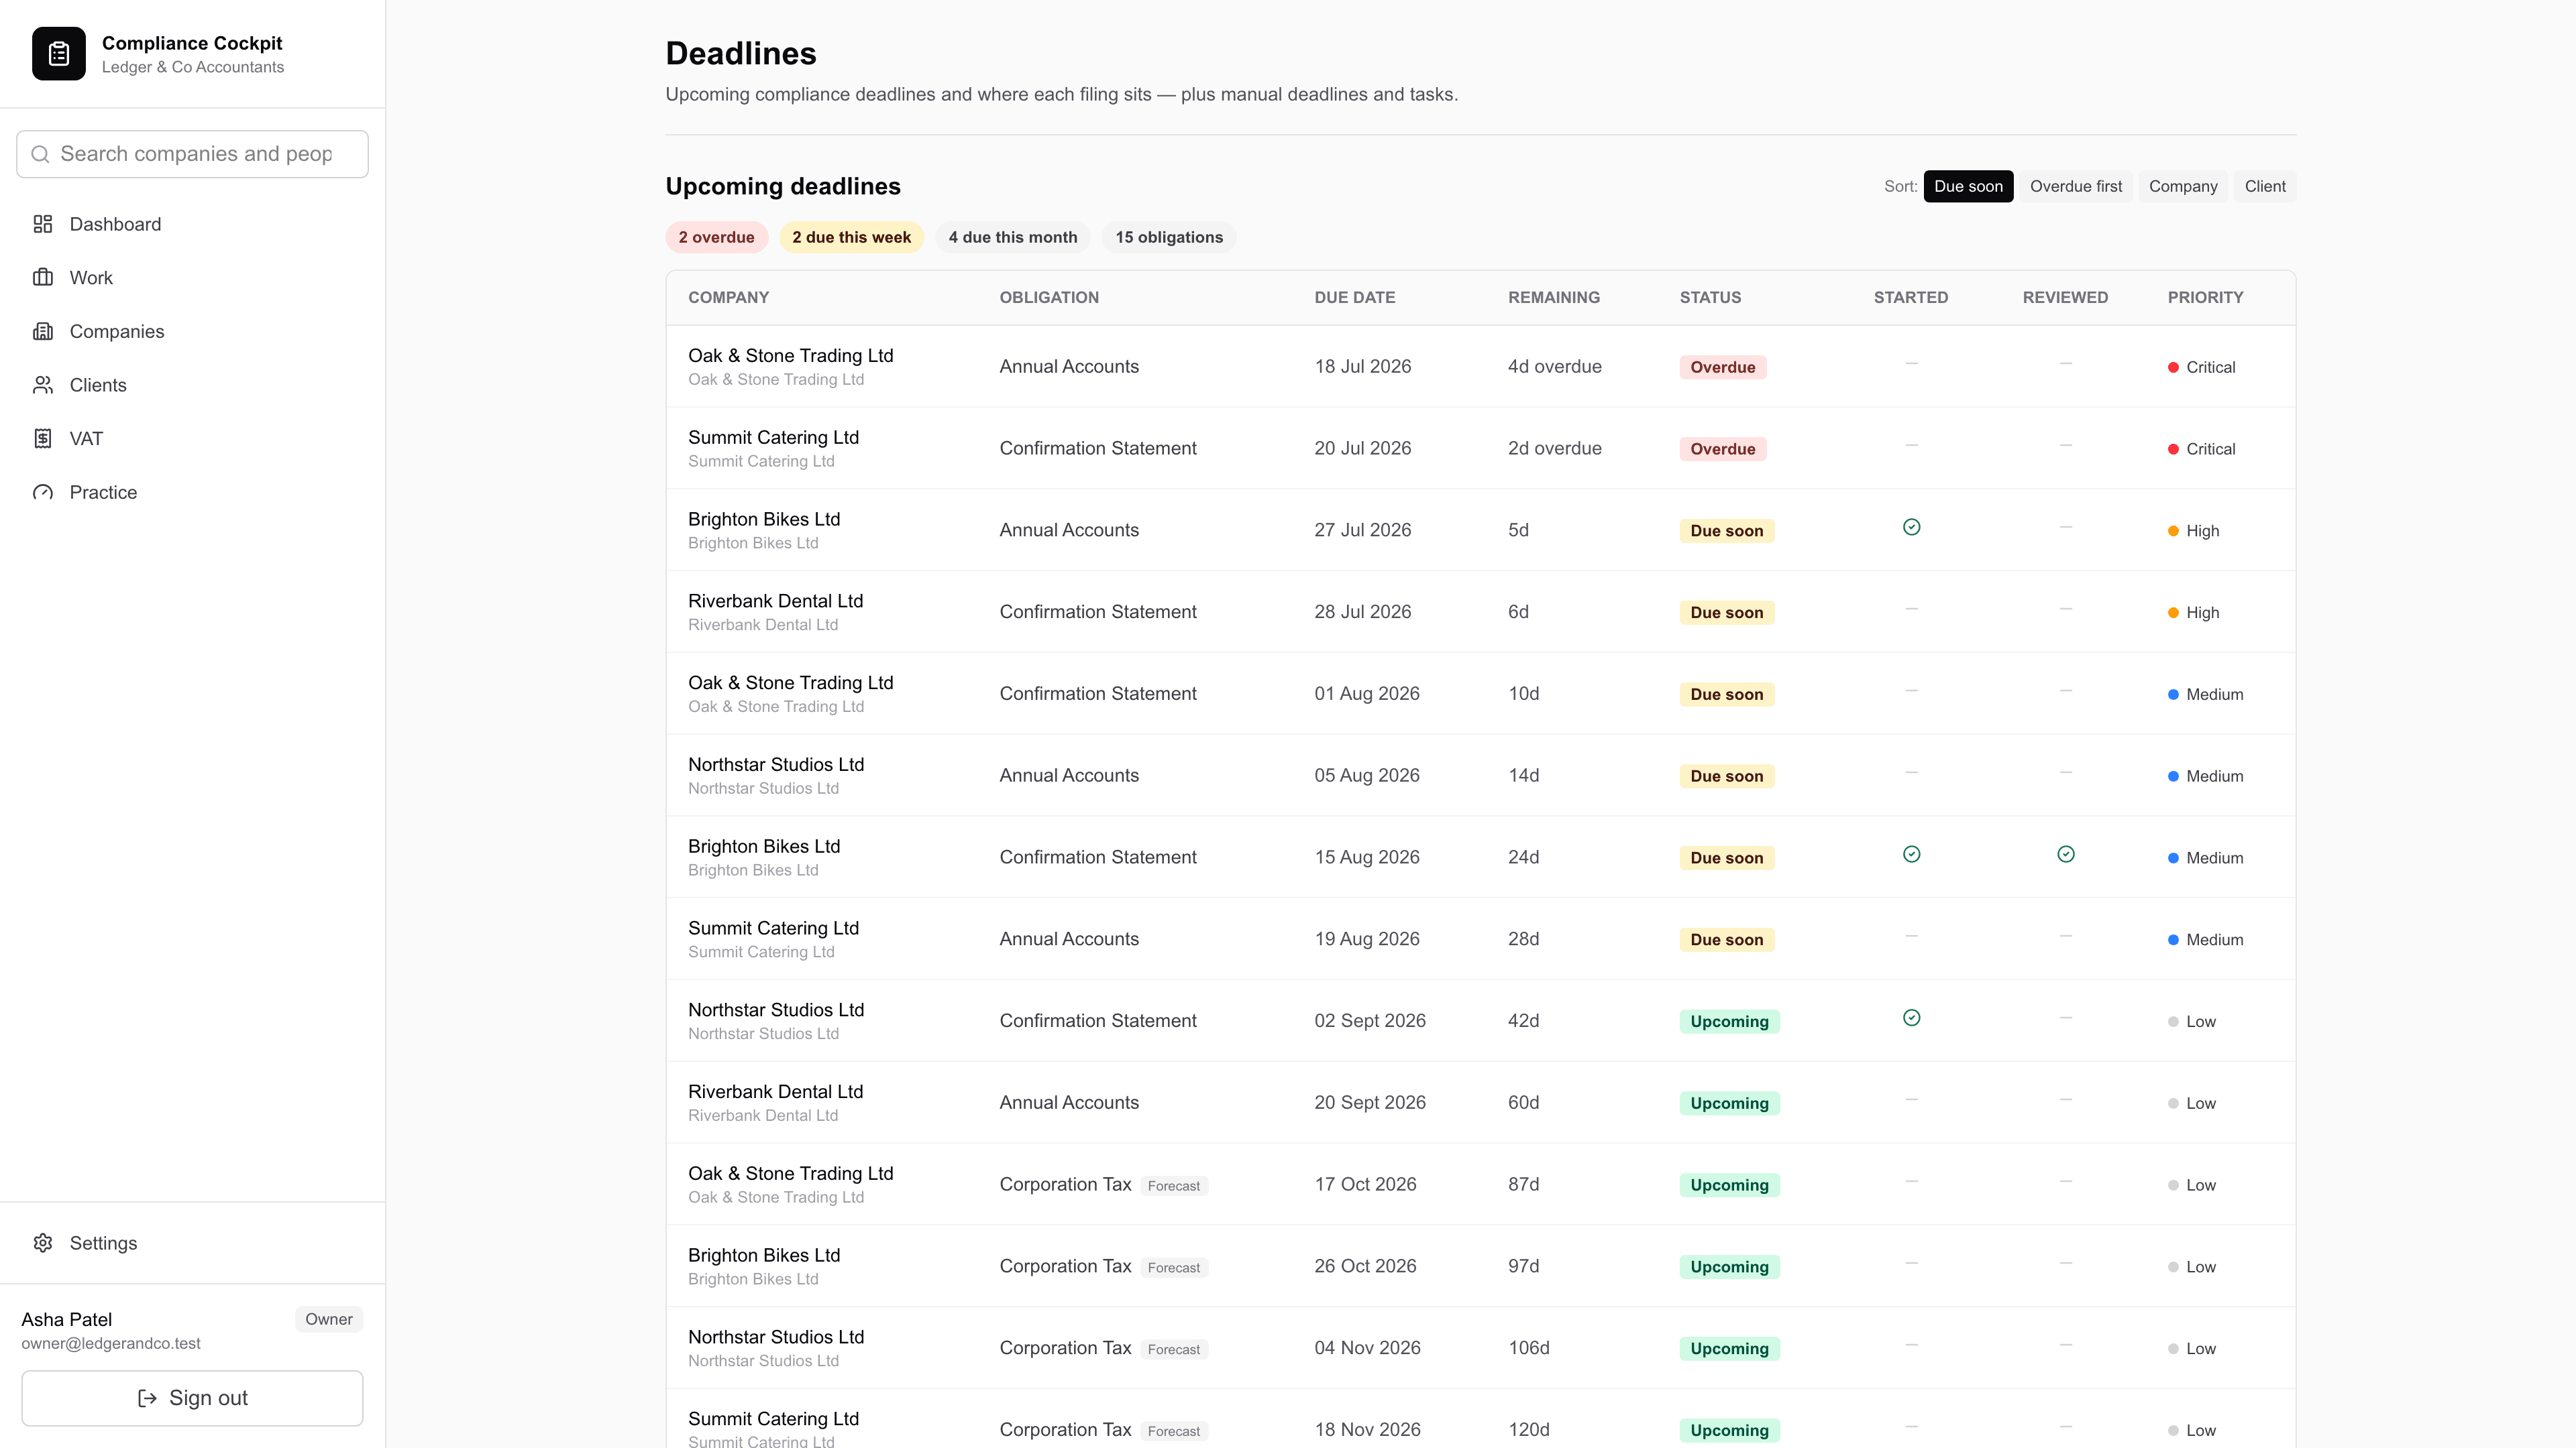Click the 15 obligations chip

coord(1169,238)
